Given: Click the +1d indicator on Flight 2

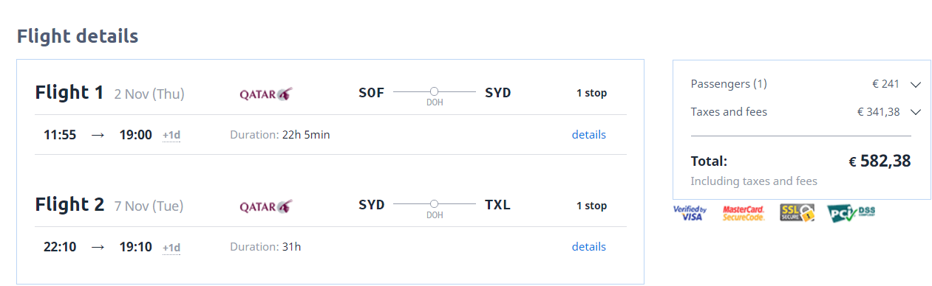Looking at the screenshot, I should [171, 248].
